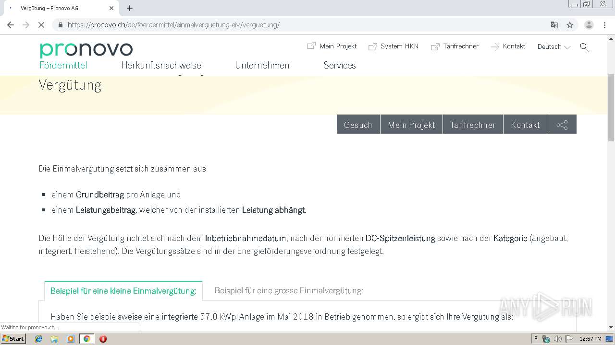Open System HKN external link

click(394, 46)
